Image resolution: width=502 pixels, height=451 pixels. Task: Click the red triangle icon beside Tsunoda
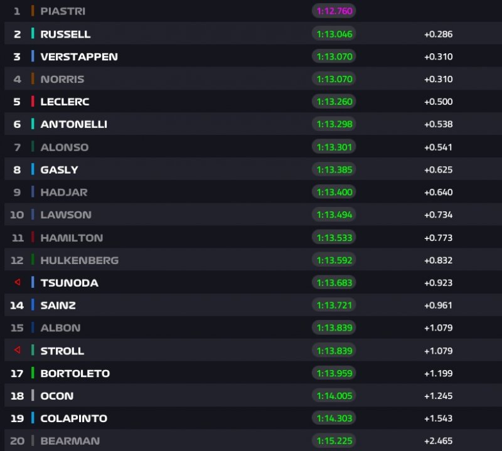pos(17,282)
